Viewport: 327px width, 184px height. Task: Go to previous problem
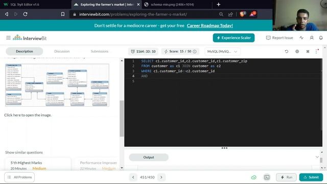pyautogui.click(x=133, y=177)
